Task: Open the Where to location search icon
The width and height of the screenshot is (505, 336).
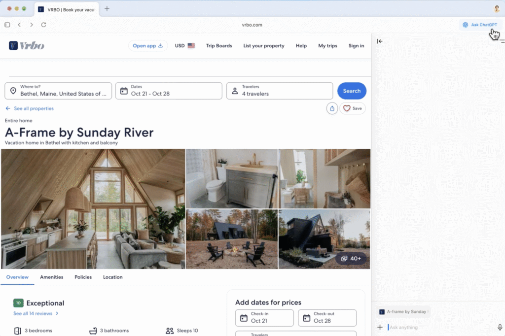Action: click(x=12, y=91)
